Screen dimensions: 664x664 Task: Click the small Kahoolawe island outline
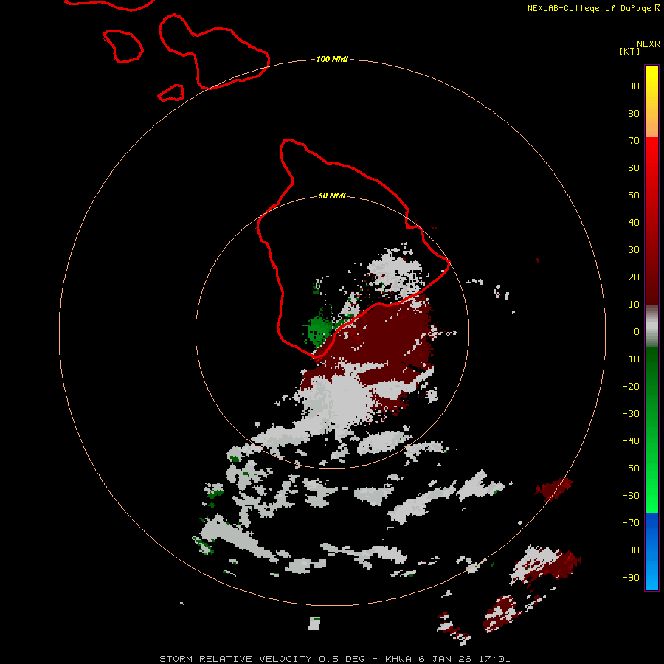pos(171,93)
